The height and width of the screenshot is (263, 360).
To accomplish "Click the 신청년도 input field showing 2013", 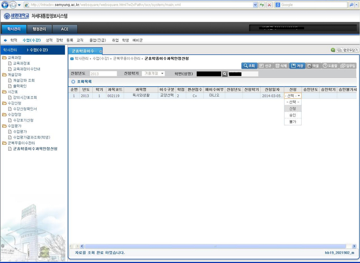I will (103, 74).
